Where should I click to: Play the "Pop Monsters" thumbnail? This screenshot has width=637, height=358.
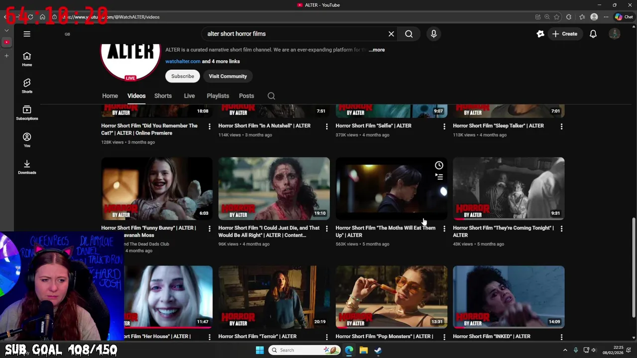[391, 297]
